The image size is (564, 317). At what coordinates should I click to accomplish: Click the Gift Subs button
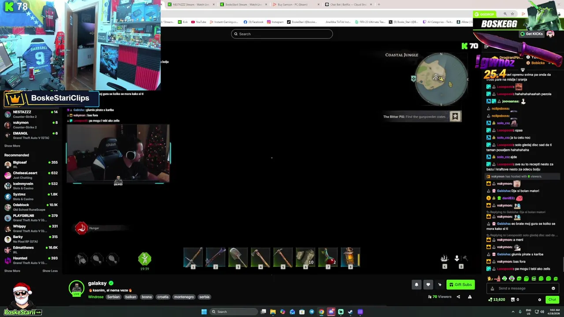pos(460,284)
